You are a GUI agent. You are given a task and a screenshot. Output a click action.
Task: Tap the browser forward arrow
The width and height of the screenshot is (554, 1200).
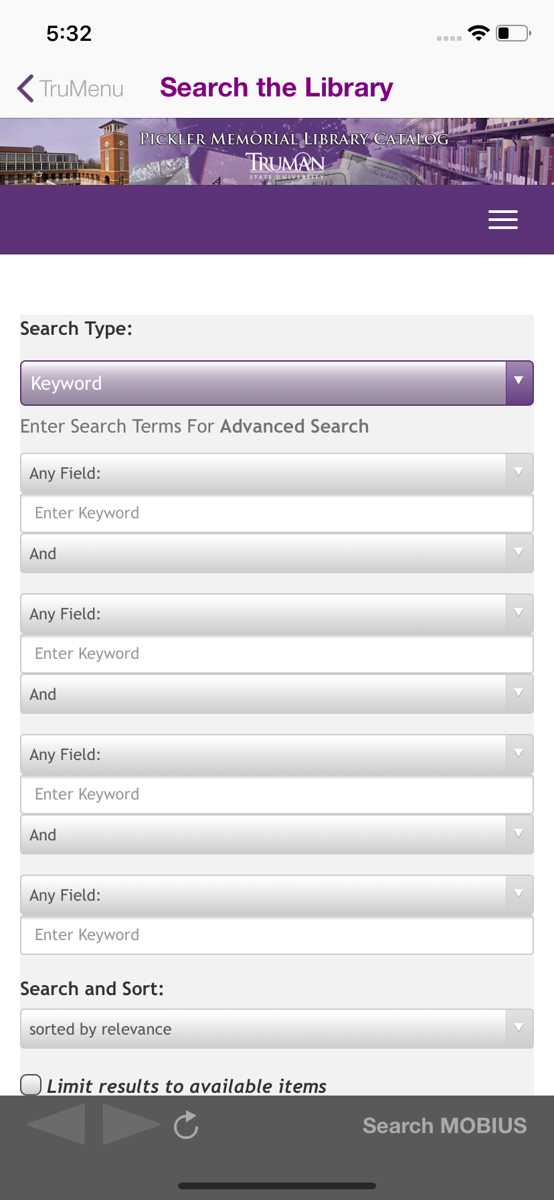(x=131, y=1124)
